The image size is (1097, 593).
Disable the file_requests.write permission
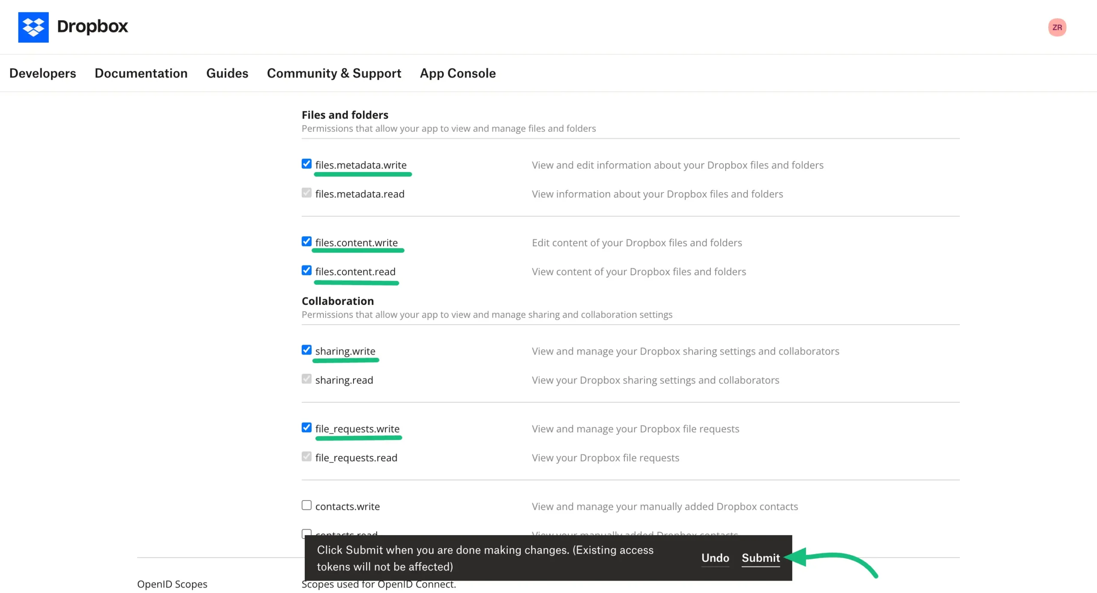306,427
